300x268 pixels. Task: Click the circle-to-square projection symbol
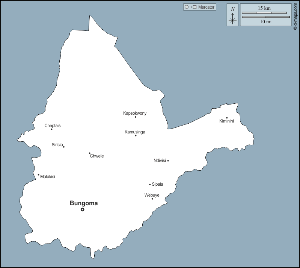(x=190, y=7)
